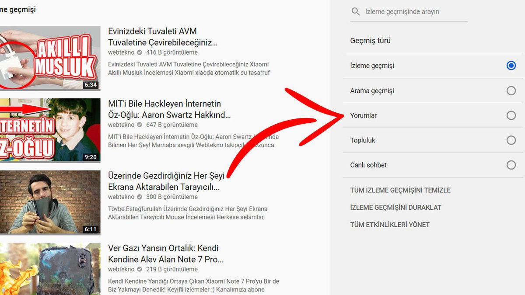525x295 pixels.
Task: Click the verified badge next to webtekno under AKILLI MUSLUK video
Action: tap(139, 52)
